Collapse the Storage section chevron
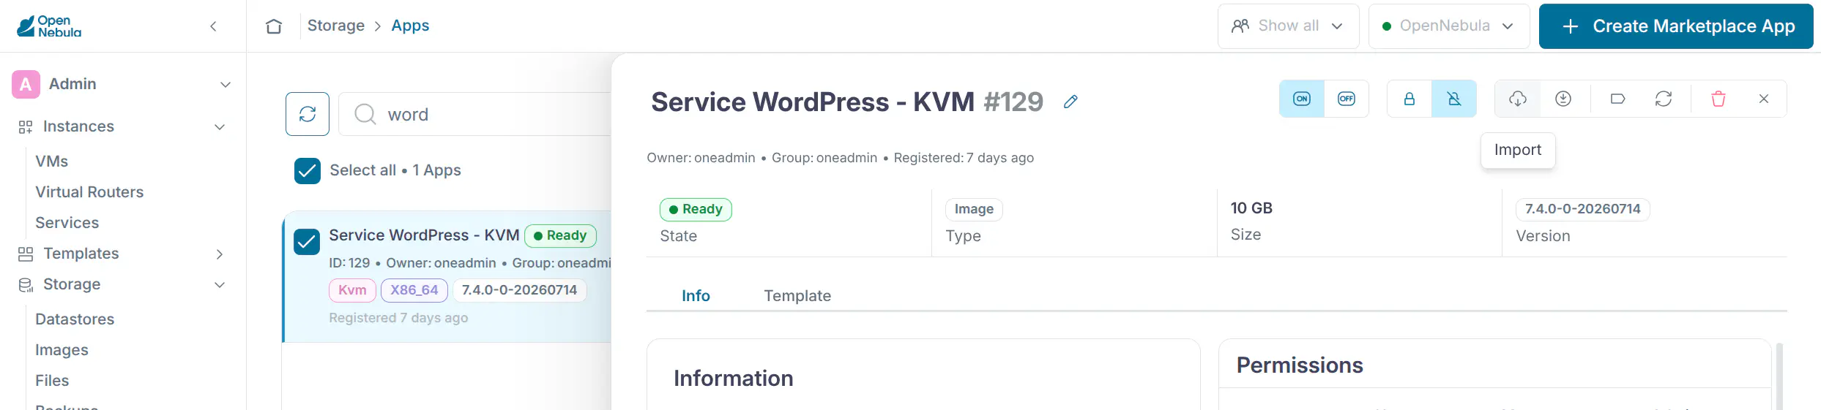Viewport: 1821px width, 410px height. tap(220, 285)
